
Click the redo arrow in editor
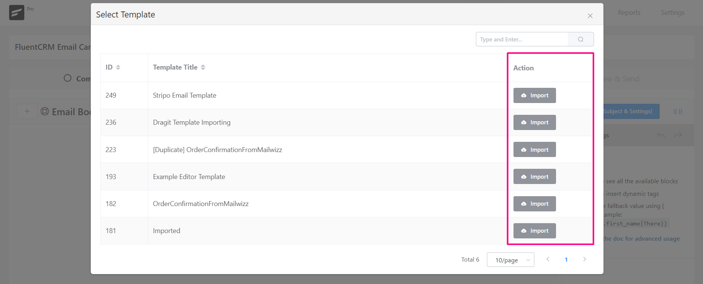[x=678, y=135]
